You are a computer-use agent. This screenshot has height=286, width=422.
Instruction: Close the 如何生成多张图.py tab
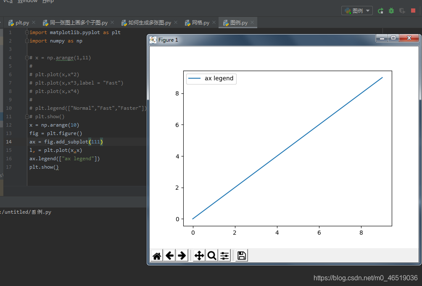176,23
